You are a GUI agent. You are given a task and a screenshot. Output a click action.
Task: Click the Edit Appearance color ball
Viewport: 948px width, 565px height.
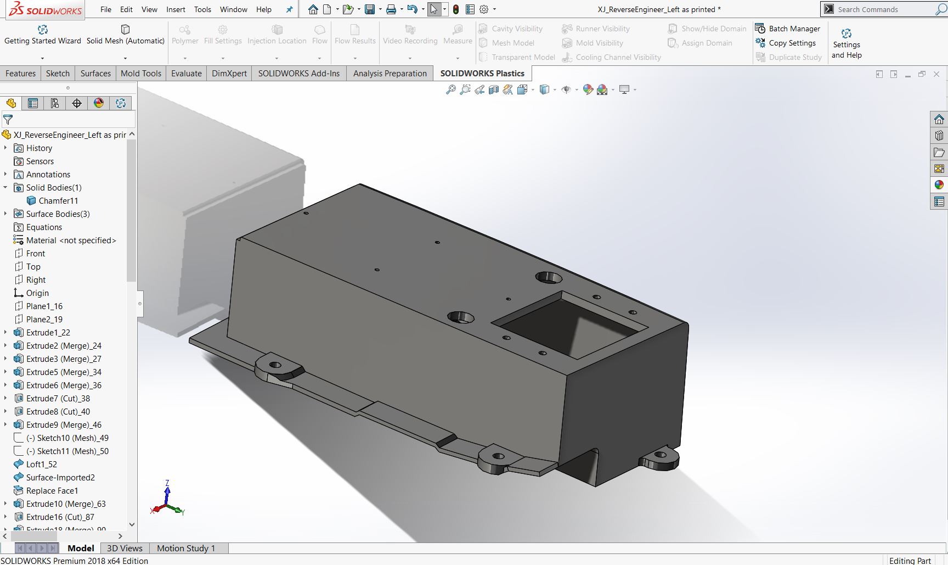click(588, 89)
